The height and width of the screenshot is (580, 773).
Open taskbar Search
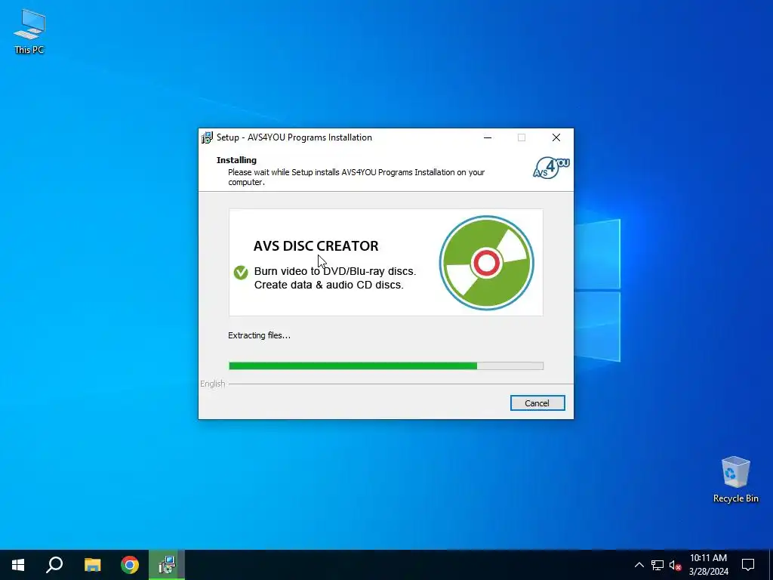click(x=54, y=565)
